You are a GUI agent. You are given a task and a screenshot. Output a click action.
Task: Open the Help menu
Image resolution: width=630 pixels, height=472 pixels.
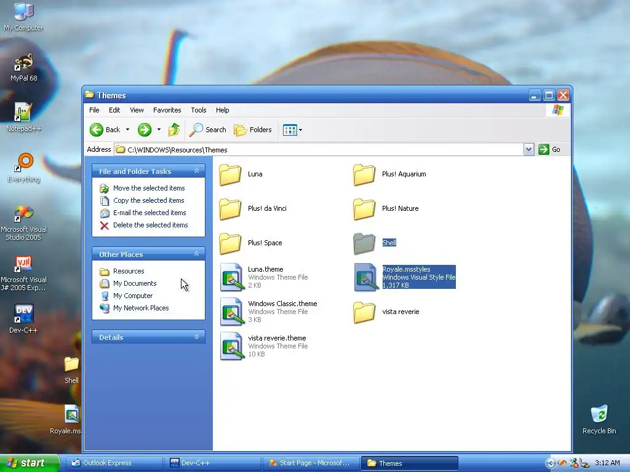pos(222,110)
